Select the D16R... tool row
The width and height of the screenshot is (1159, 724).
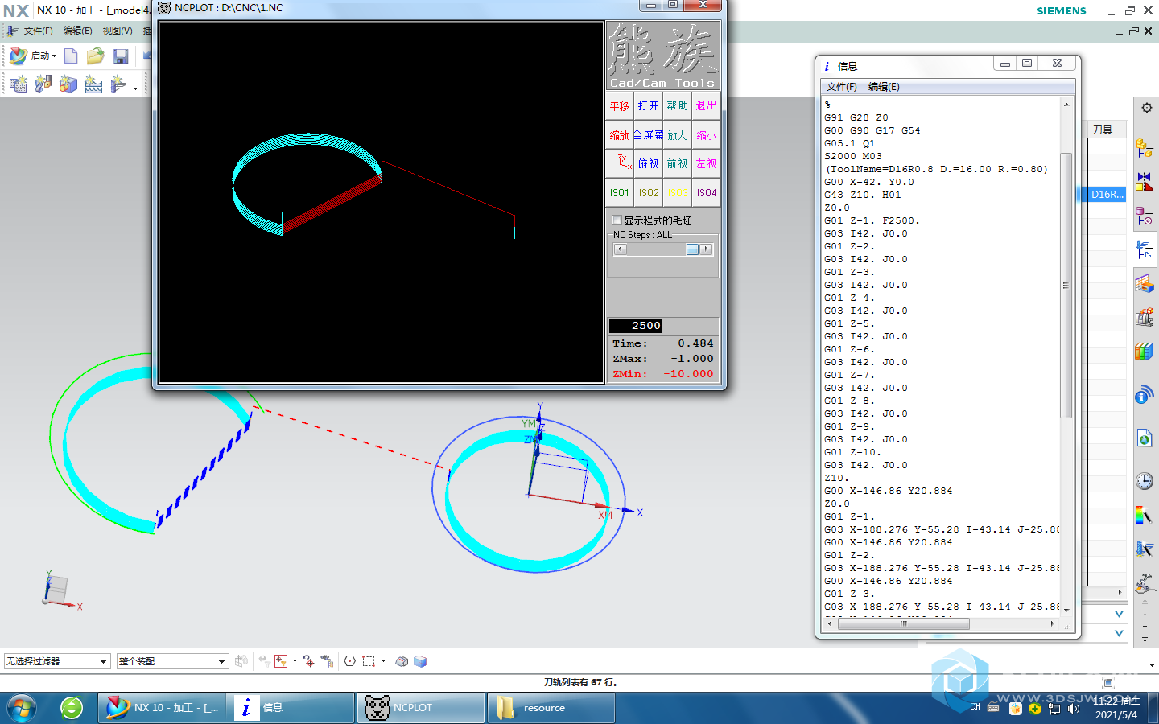pyautogui.click(x=1107, y=194)
